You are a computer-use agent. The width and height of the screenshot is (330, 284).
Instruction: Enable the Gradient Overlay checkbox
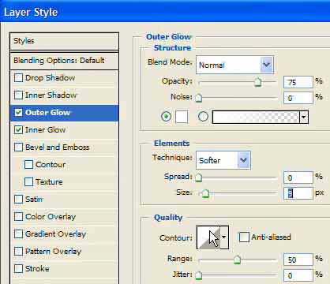pyautogui.click(x=18, y=234)
